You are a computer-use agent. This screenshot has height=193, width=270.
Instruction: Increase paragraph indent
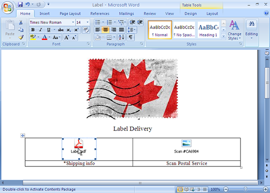coord(140,22)
